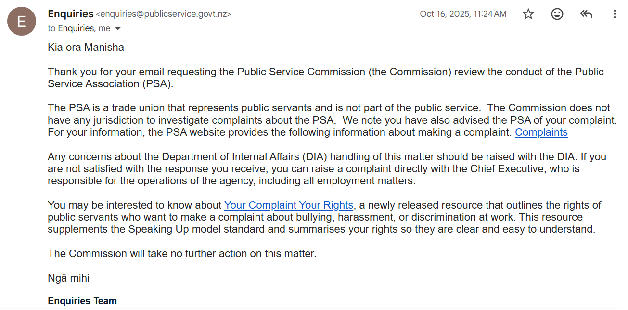Click the reply all arrow icon

(x=586, y=14)
